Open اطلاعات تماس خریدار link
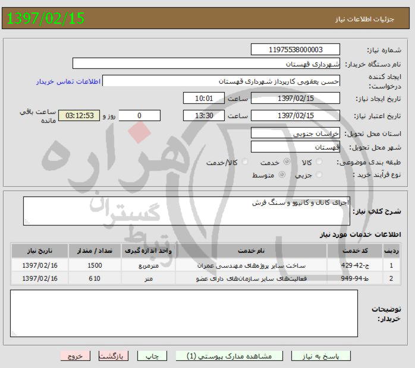415x368 pixels. (x=68, y=81)
